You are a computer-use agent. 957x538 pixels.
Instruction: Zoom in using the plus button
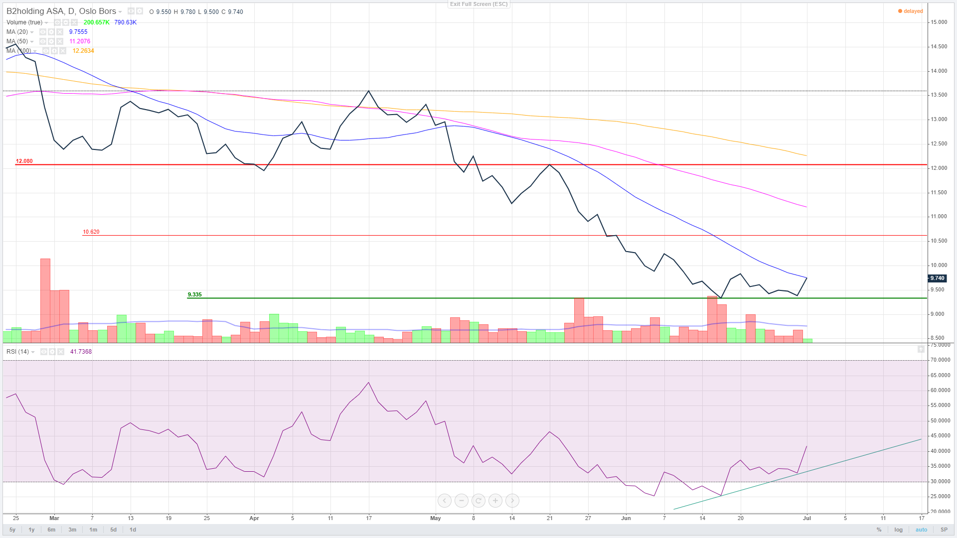(495, 501)
